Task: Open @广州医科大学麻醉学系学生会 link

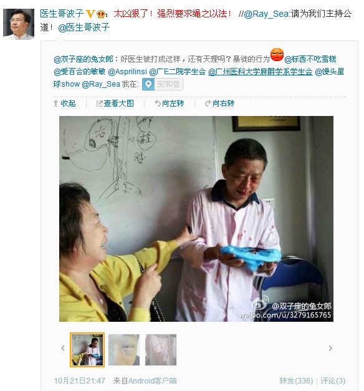Action: 261,72
